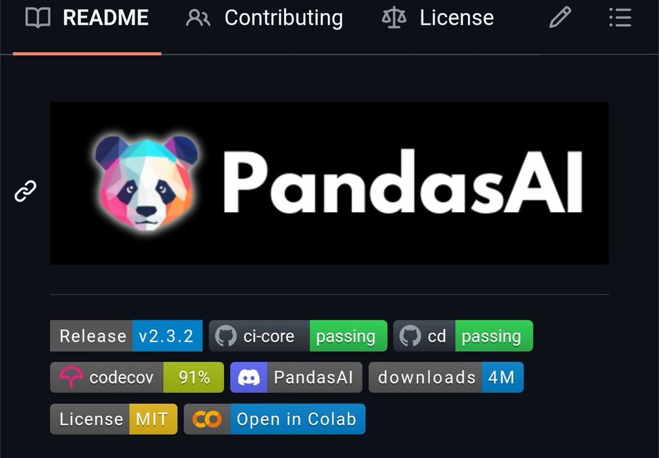Viewport: 659px width, 458px height.
Task: Open the Discord PandasAI badge
Action: click(296, 378)
